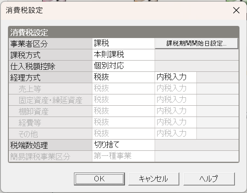Screen dimensions: 247x193
Task: Click 固定資産・繰延資産 内税入力 cell
Action: click(176, 100)
